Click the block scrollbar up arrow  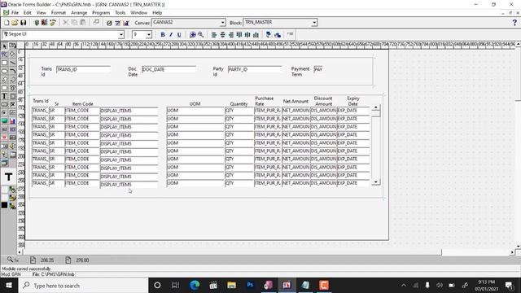coord(376,107)
